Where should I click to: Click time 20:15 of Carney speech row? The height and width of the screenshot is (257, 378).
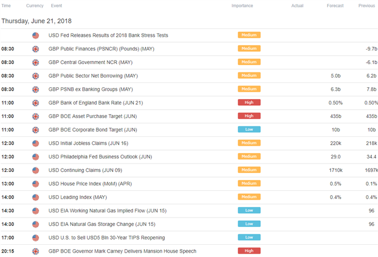[8, 251]
